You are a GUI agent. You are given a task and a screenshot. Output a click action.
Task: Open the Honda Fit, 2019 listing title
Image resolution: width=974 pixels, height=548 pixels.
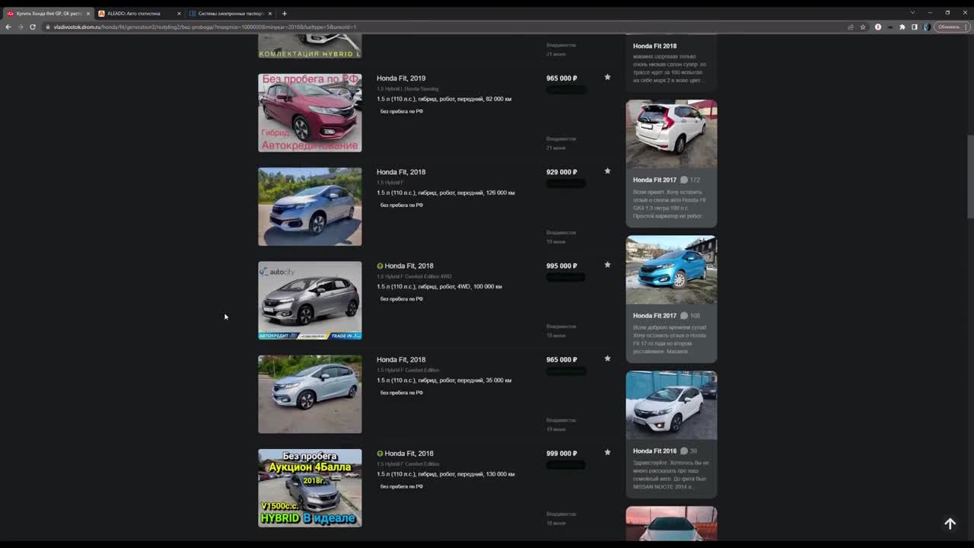pos(401,78)
